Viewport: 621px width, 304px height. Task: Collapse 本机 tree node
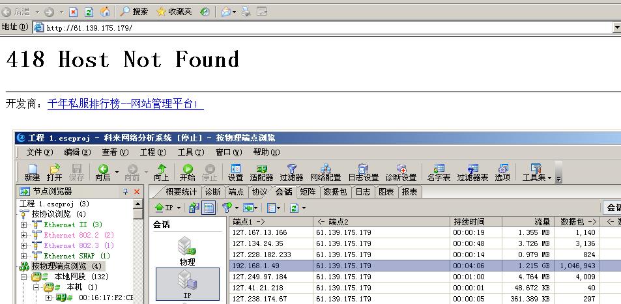pyautogui.click(x=36, y=287)
